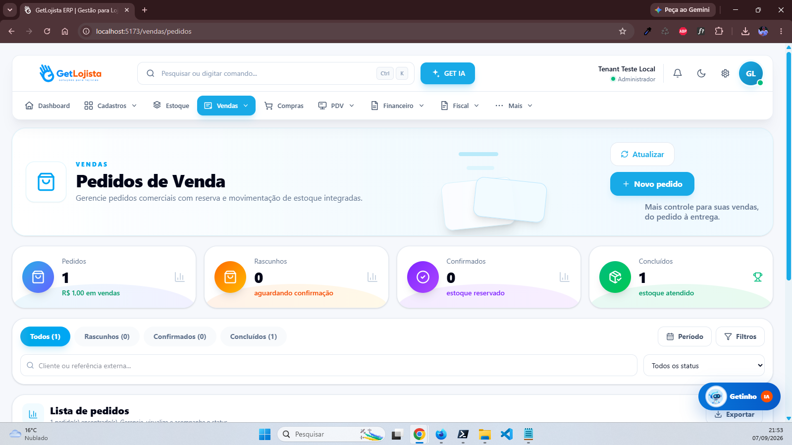
Task: Click the purple Confirmados check icon
Action: click(423, 277)
